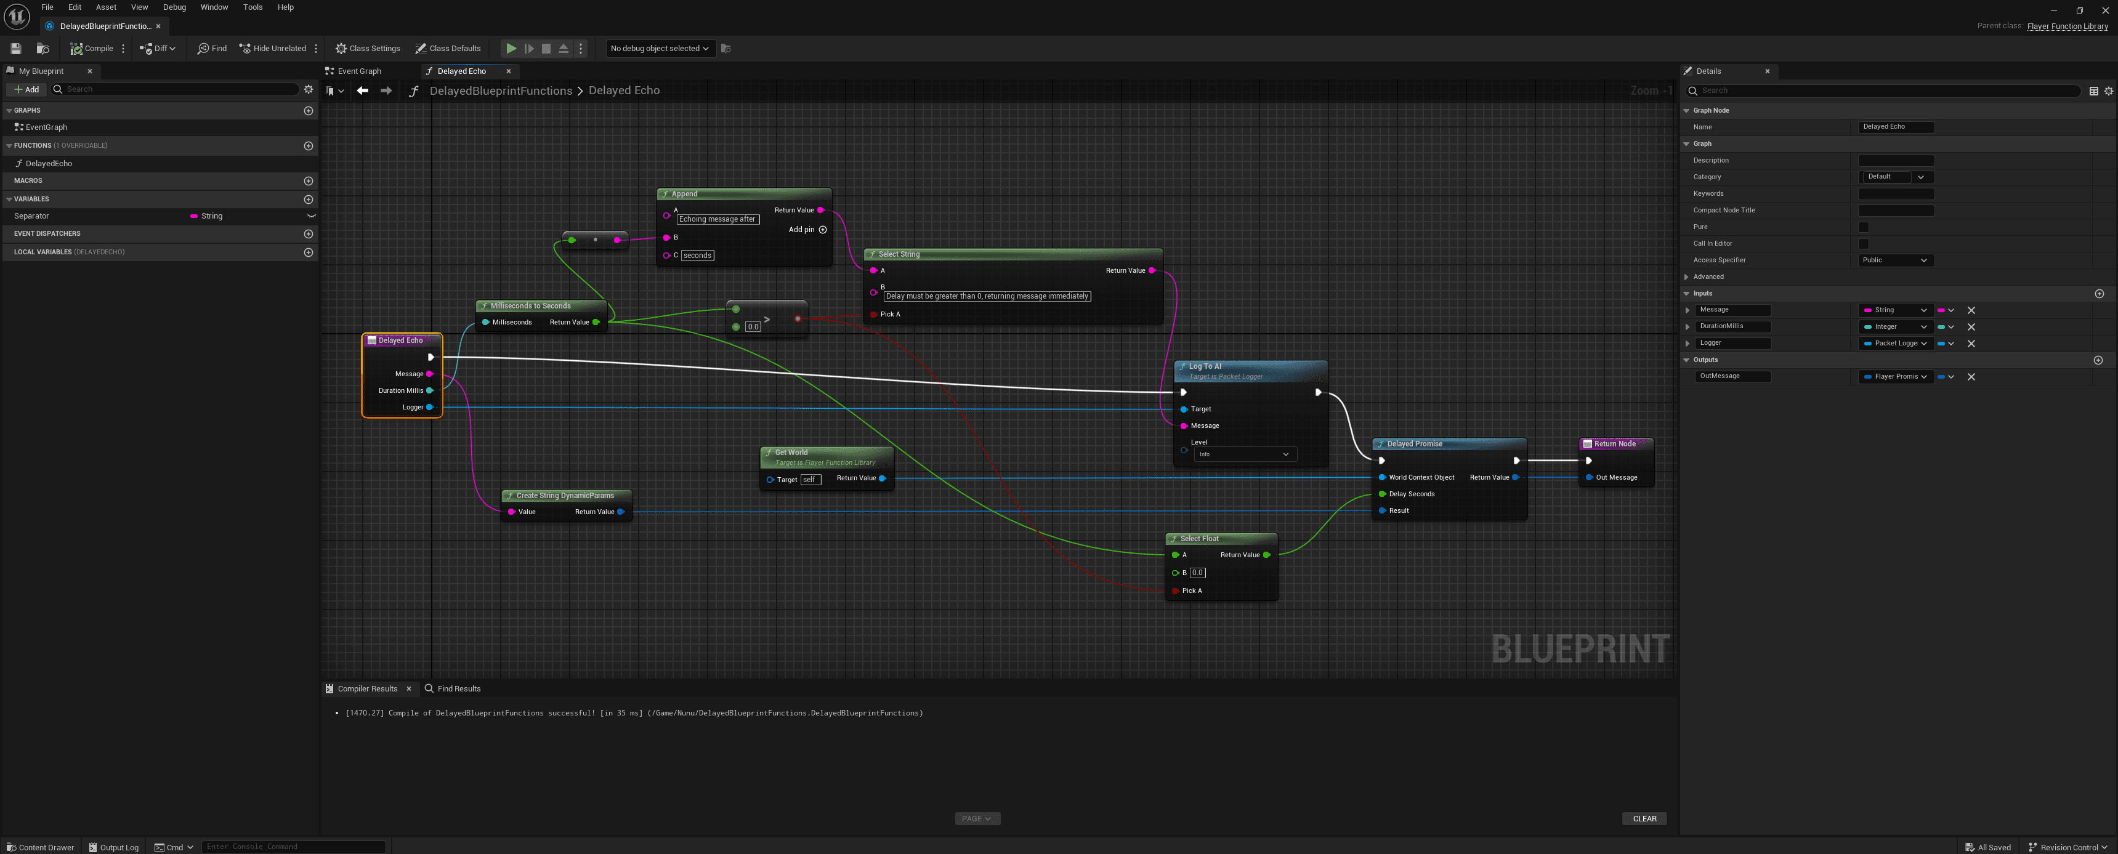Open the Tools menu
This screenshot has height=854, width=2118.
click(253, 7)
